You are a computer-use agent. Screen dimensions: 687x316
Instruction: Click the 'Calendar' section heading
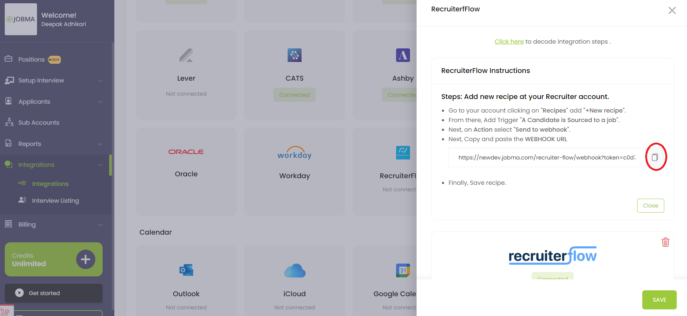click(x=155, y=232)
